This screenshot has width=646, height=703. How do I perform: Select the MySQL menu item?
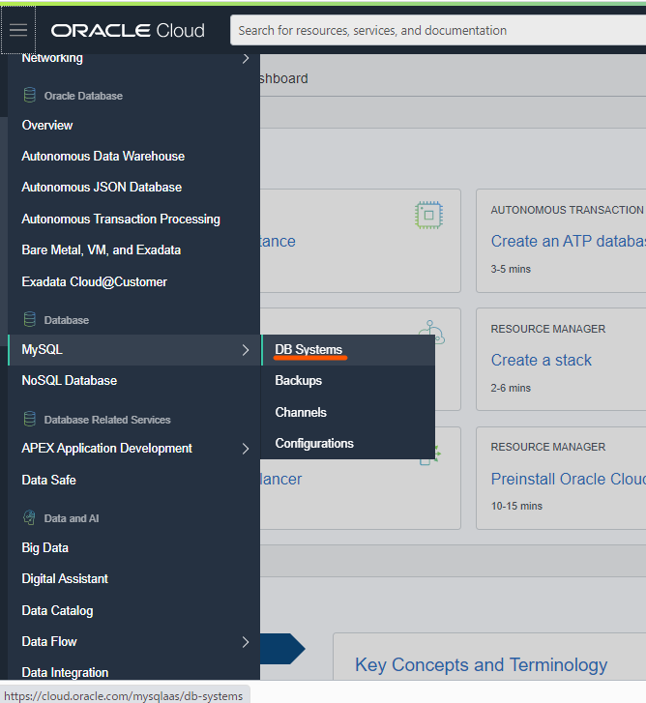pyautogui.click(x=133, y=350)
